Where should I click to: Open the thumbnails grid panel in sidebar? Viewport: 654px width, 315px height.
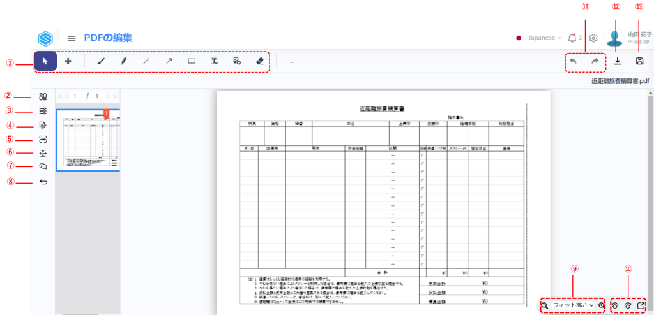click(43, 97)
